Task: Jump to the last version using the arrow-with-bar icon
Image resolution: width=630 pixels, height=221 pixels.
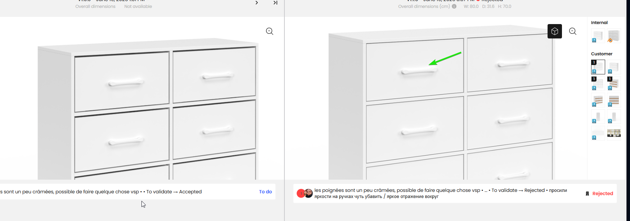Action: click(x=275, y=3)
